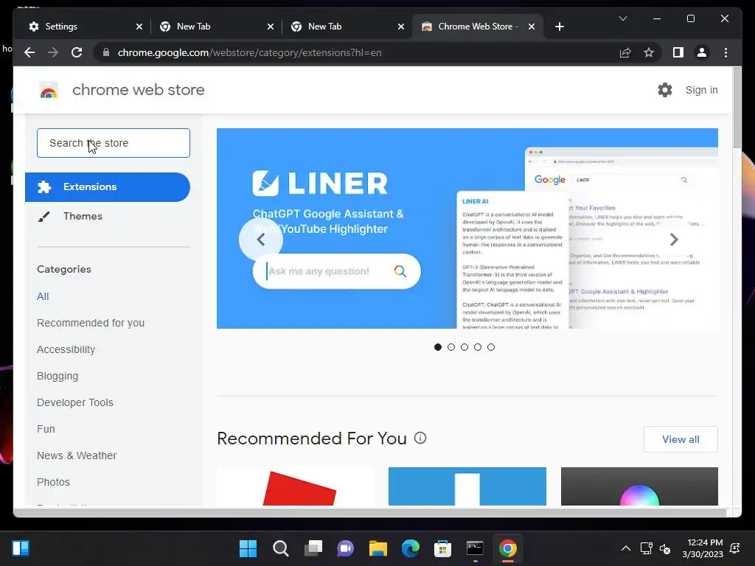Click the horizontal page scrollbar
This screenshot has height=566, width=755.
point(370,513)
